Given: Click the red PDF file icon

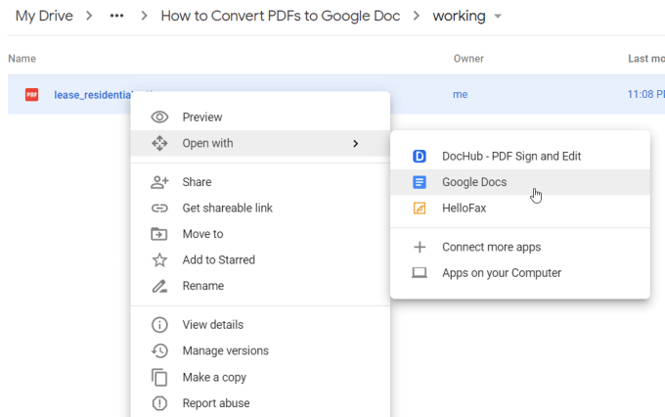Looking at the screenshot, I should point(32,95).
